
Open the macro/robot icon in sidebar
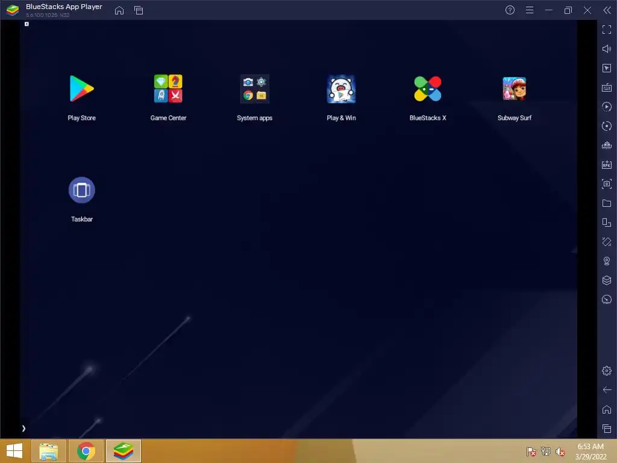(x=607, y=145)
